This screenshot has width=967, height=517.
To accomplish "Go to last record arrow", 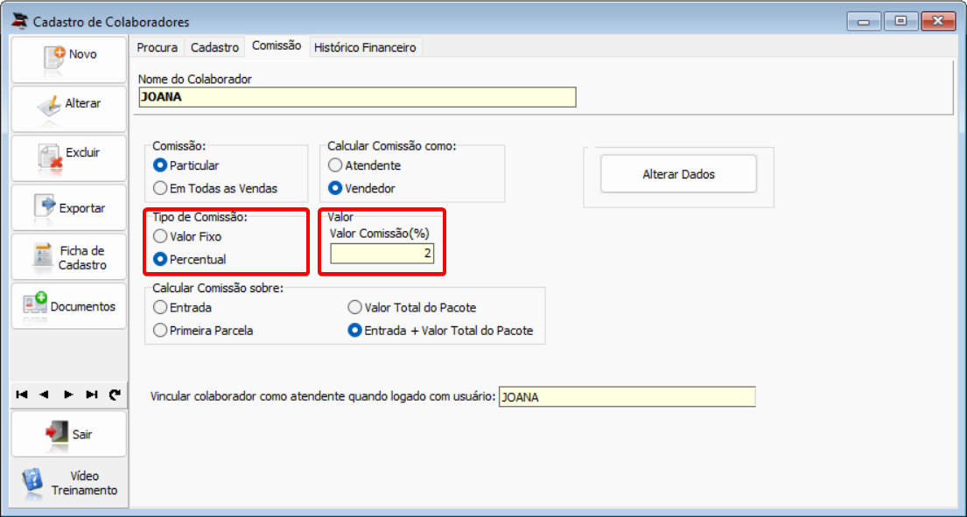I will click(x=92, y=395).
